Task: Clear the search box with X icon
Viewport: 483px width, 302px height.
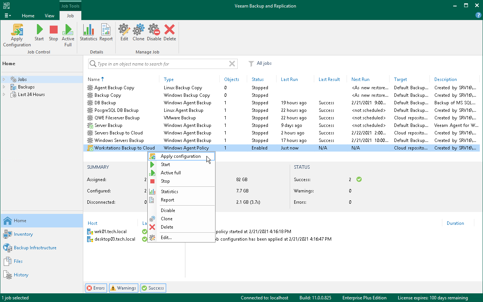Action: point(232,64)
